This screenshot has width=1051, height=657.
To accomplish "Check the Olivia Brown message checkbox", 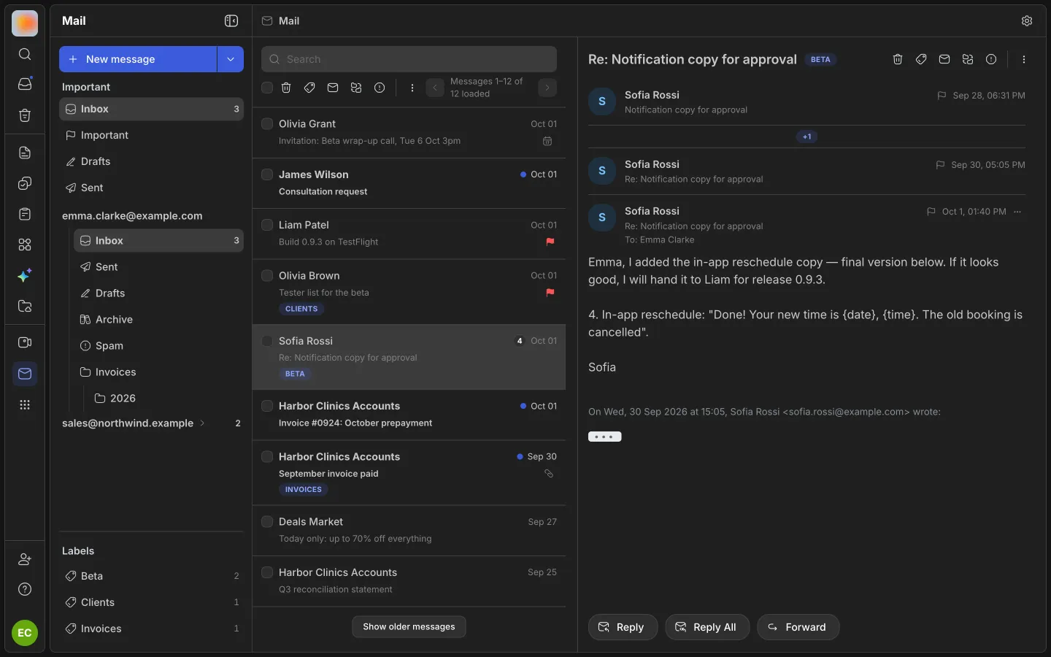I will pyautogui.click(x=267, y=275).
